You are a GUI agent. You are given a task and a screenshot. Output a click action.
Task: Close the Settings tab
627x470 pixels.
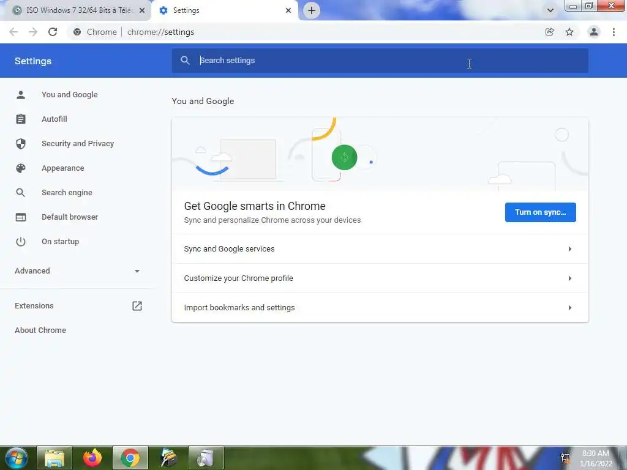[x=288, y=10]
